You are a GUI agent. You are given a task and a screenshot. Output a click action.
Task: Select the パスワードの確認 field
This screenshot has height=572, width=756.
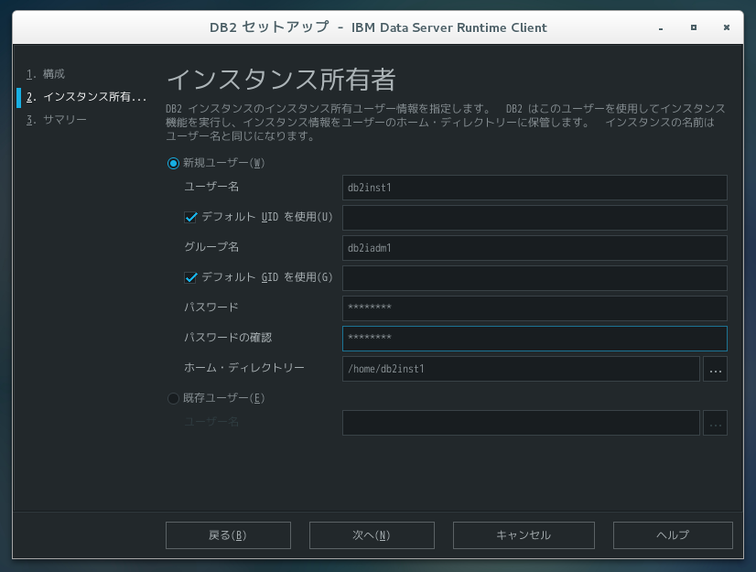(535, 338)
